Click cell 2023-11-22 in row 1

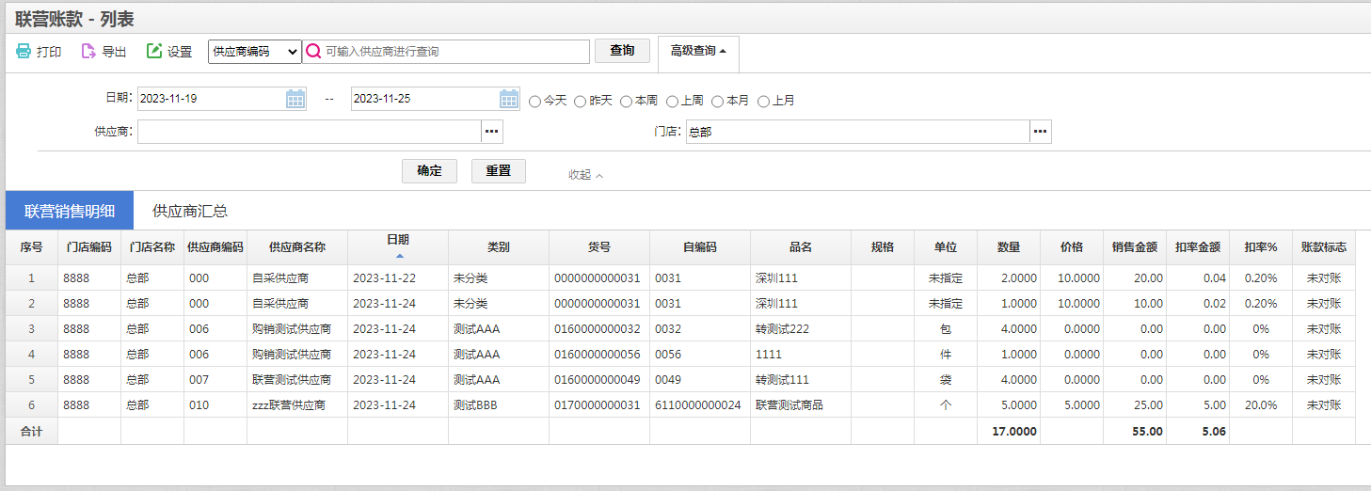[398, 278]
